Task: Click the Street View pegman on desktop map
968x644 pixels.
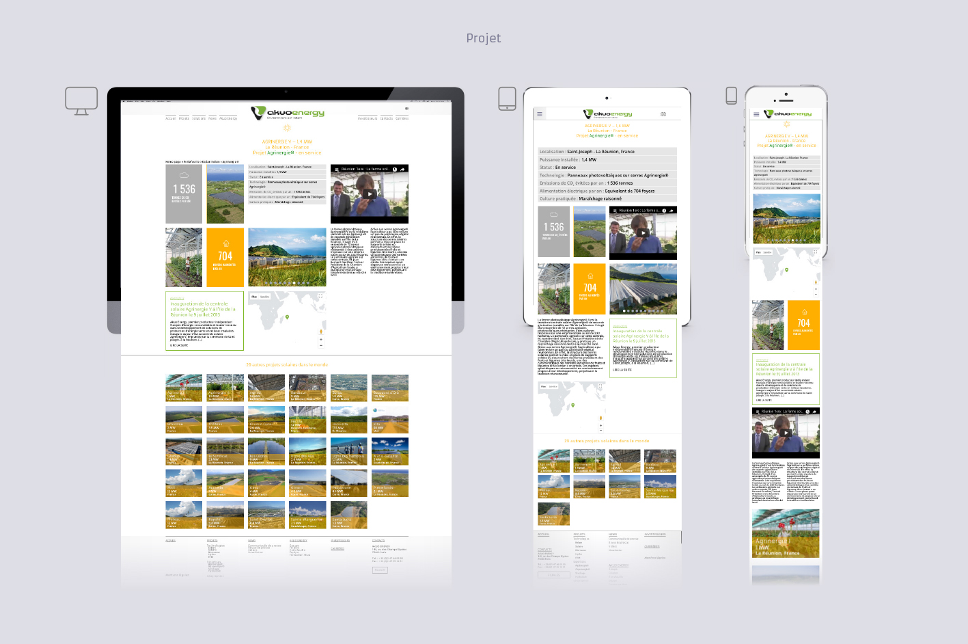Action: tap(320, 331)
